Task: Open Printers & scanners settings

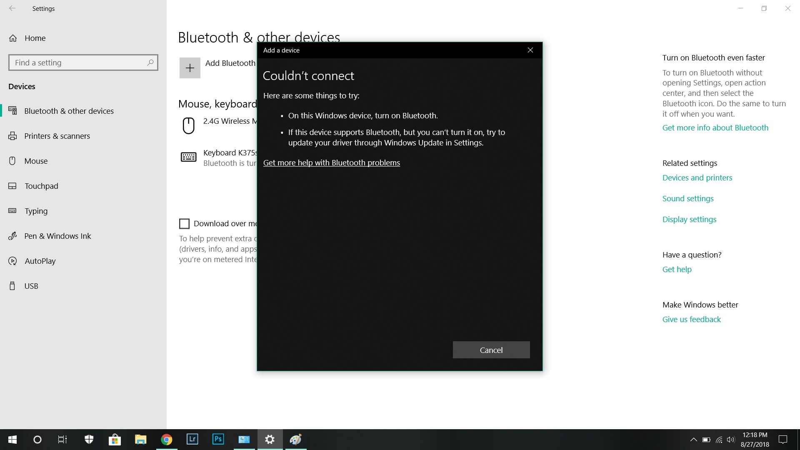Action: [x=57, y=136]
